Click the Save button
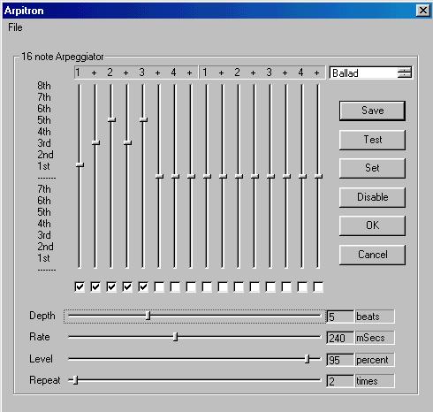 click(x=372, y=111)
